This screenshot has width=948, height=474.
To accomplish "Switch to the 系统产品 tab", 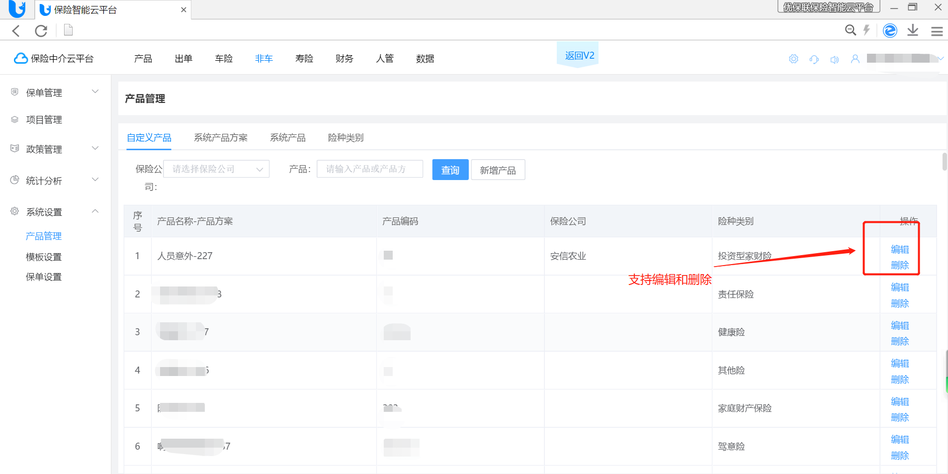I will point(288,138).
